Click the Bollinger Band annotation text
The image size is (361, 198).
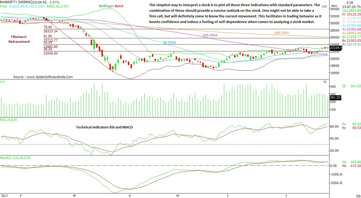pos(111,6)
